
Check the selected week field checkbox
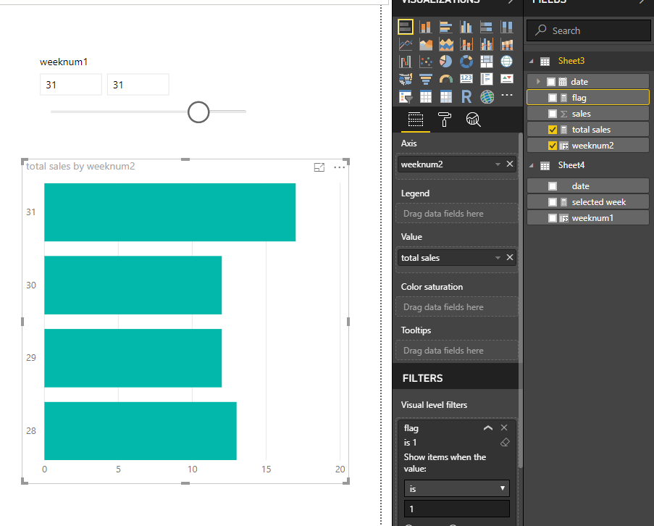[552, 202]
